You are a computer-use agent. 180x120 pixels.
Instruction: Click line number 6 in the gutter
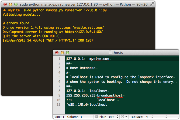pyautogui.click(x=59, y=82)
